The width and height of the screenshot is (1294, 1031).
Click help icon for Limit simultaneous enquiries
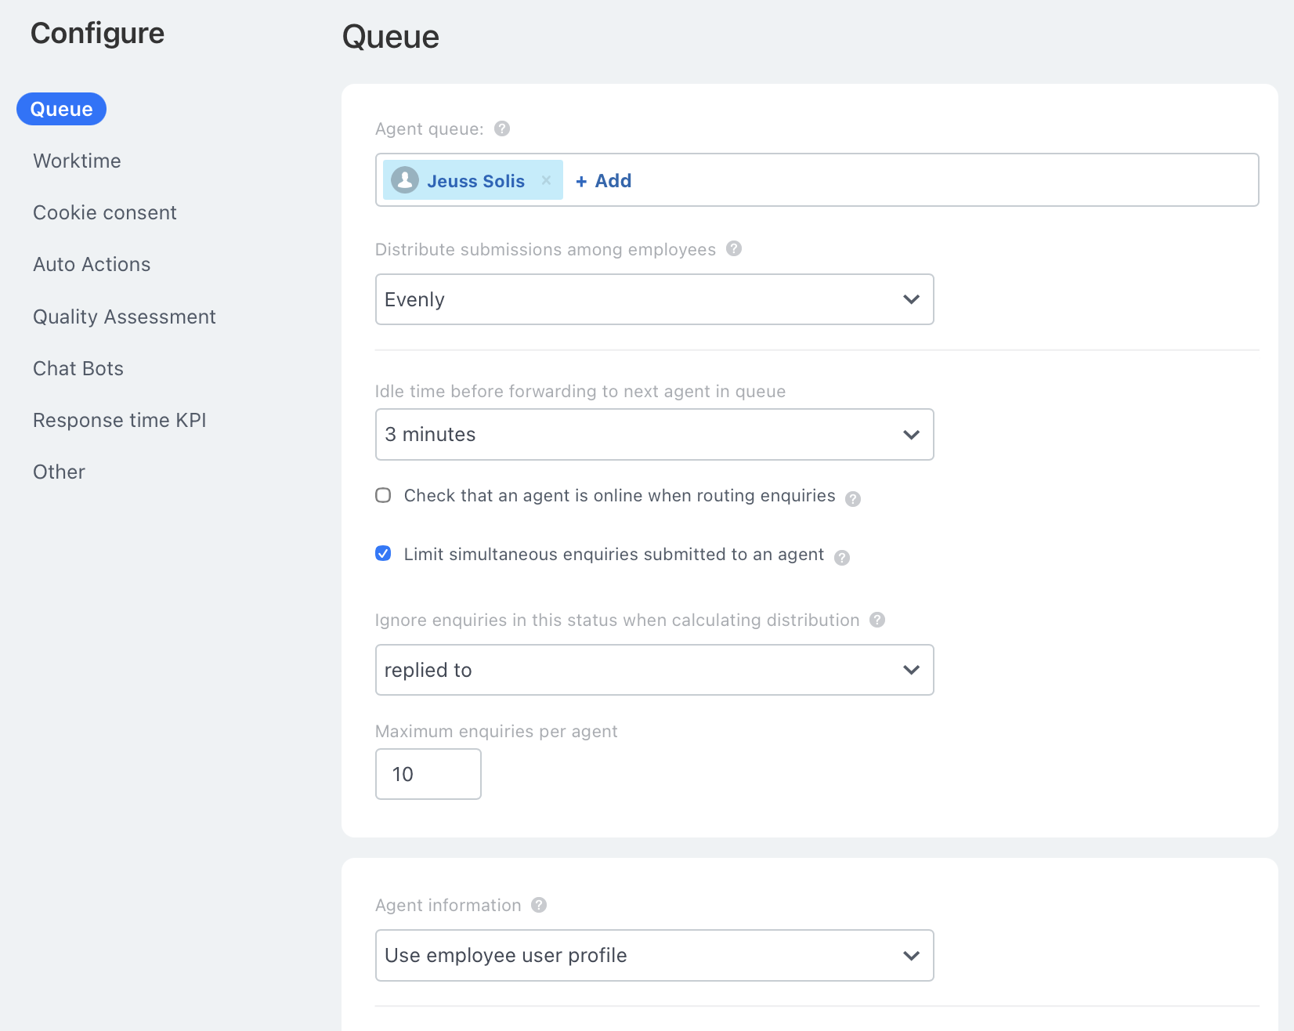(842, 557)
